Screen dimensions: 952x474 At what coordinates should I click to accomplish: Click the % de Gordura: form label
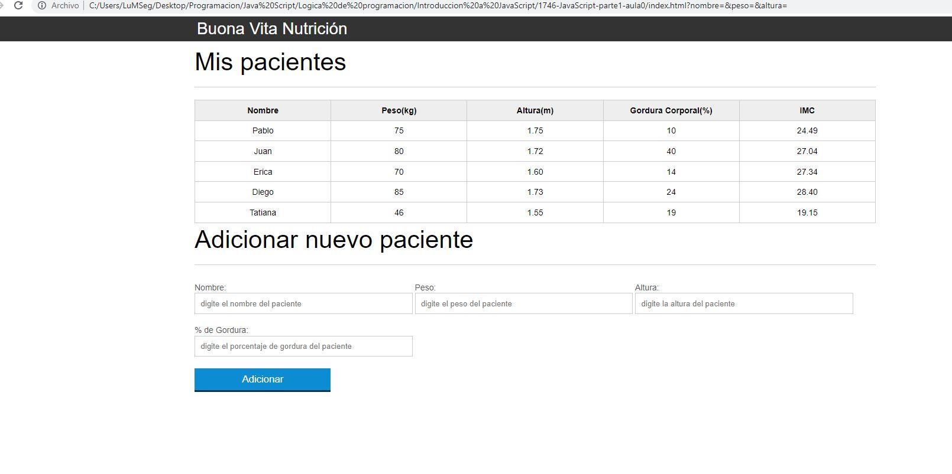pos(221,330)
